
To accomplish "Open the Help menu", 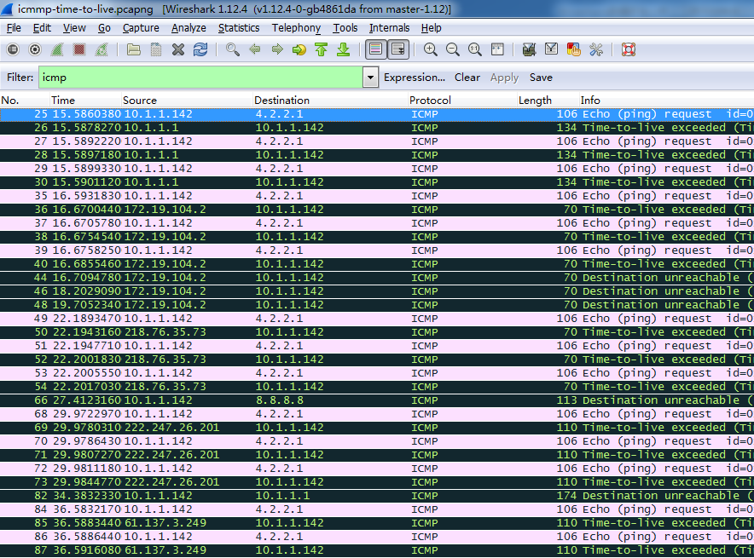I will [432, 28].
